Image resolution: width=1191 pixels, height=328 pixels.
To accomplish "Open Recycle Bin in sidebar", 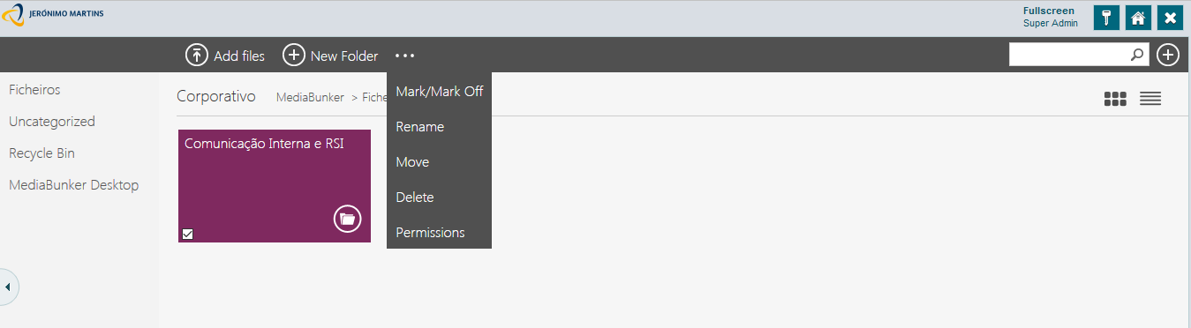I will [x=41, y=153].
